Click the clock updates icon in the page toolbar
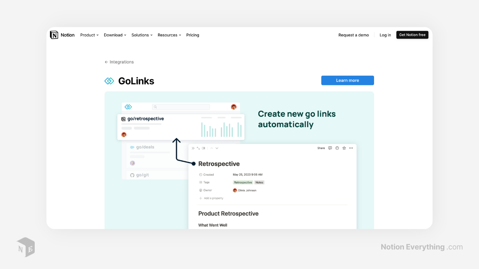 coord(337,148)
